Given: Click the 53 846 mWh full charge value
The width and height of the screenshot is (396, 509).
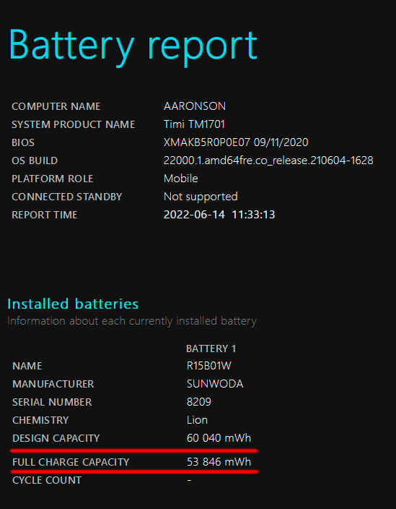Looking at the screenshot, I should coord(219,462).
